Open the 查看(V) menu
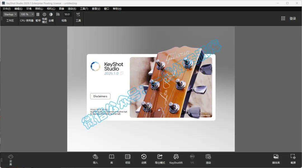 click(x=96, y=9)
